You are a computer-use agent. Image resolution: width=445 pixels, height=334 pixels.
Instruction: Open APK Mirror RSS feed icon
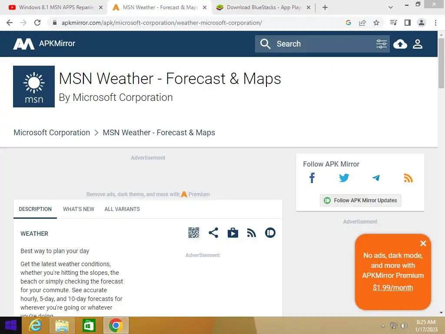click(408, 178)
